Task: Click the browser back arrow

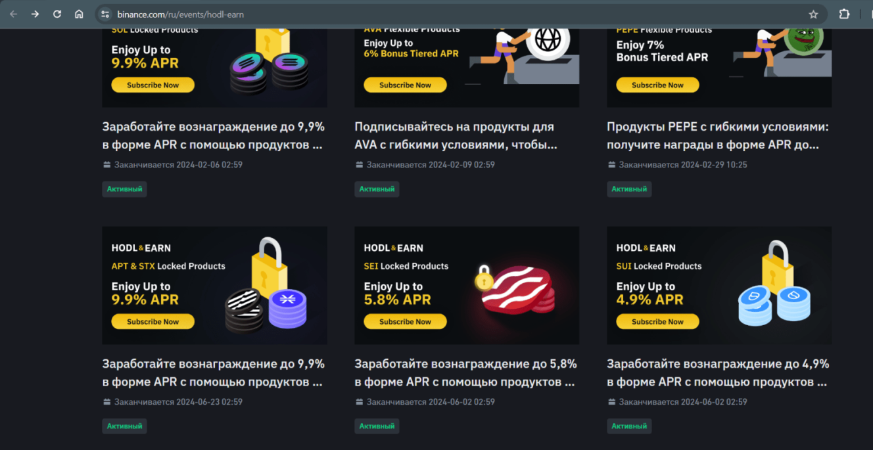Action: point(14,14)
